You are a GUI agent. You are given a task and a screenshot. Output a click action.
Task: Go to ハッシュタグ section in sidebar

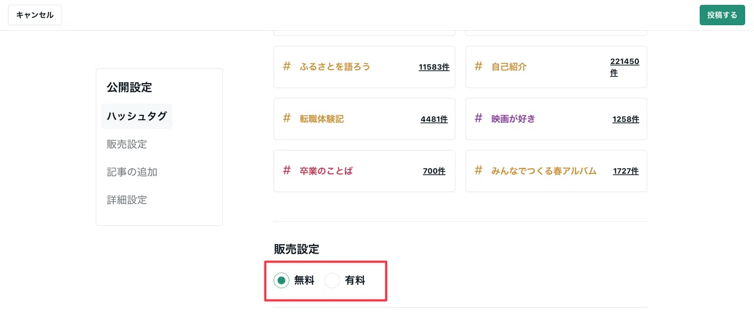(137, 116)
